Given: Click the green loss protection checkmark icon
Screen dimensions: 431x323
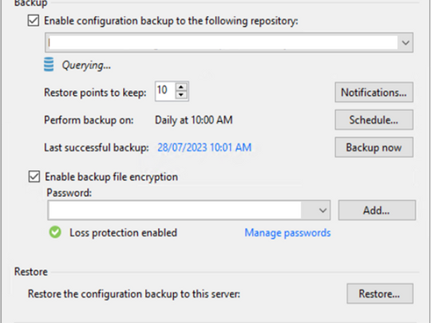Looking at the screenshot, I should [x=55, y=232].
